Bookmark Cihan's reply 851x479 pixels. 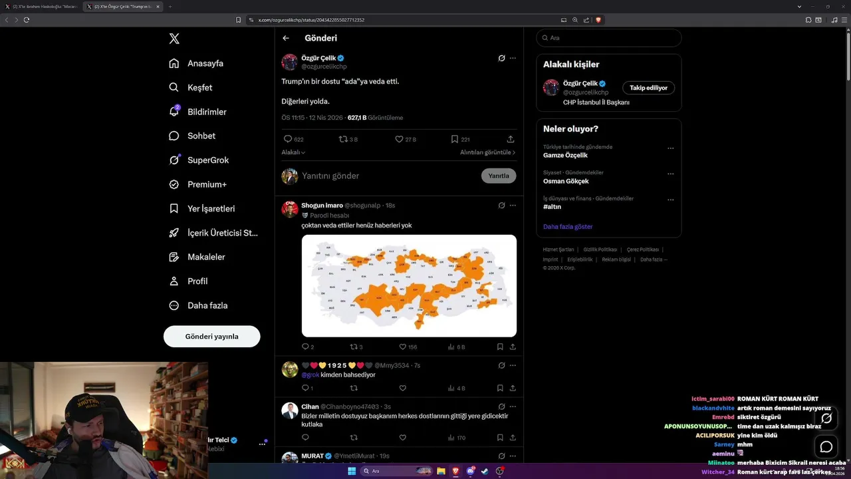[x=500, y=438]
